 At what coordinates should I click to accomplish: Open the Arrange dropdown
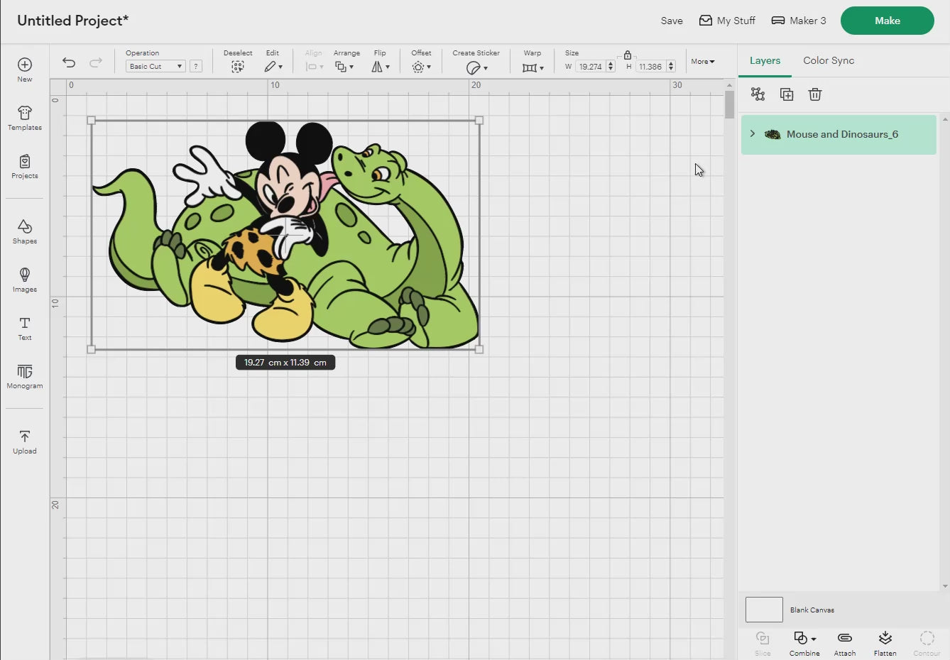344,67
